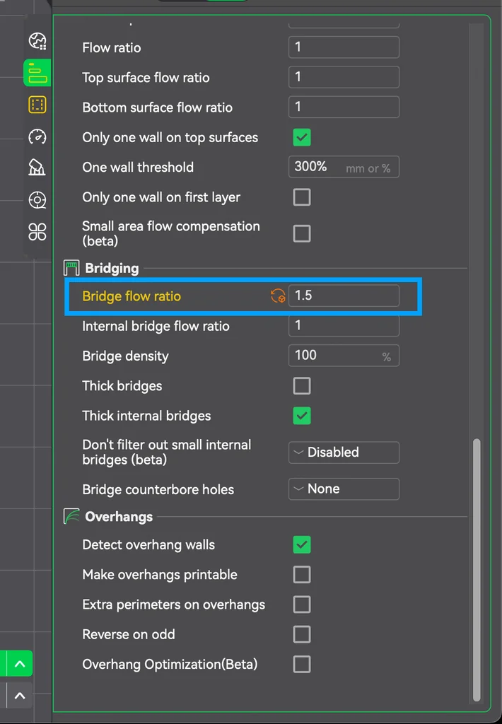Open the globe icon settings tab
The height and width of the screenshot is (724, 502).
point(37,41)
